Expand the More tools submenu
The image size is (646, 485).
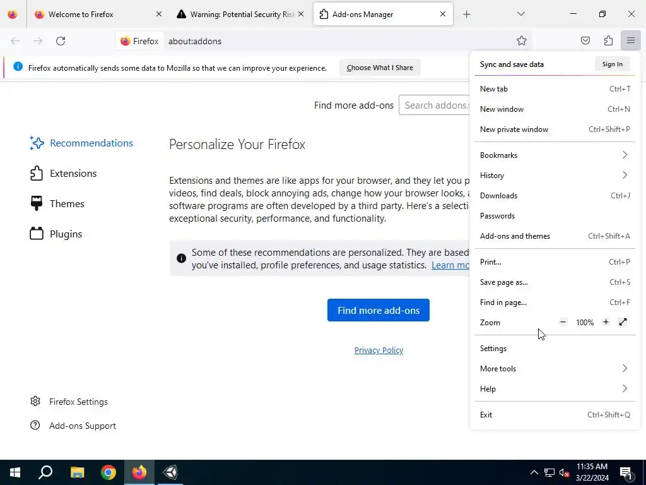pyautogui.click(x=555, y=369)
